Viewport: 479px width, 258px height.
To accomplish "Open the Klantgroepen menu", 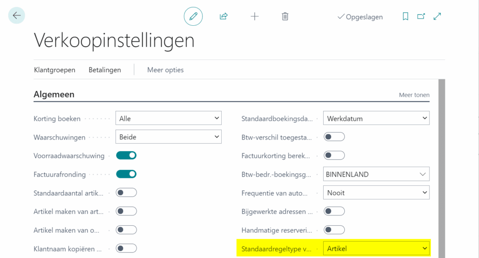I will 54,70.
